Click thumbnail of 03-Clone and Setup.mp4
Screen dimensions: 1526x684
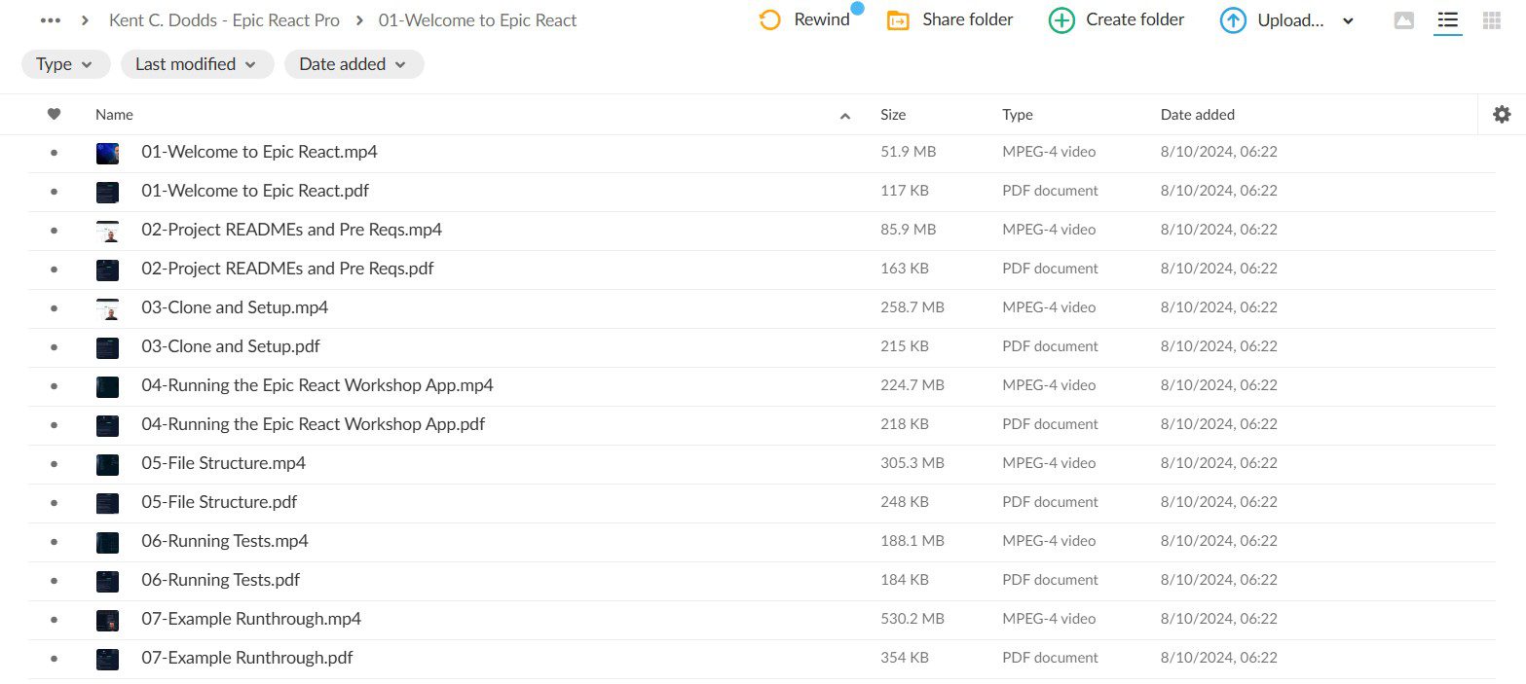[107, 308]
